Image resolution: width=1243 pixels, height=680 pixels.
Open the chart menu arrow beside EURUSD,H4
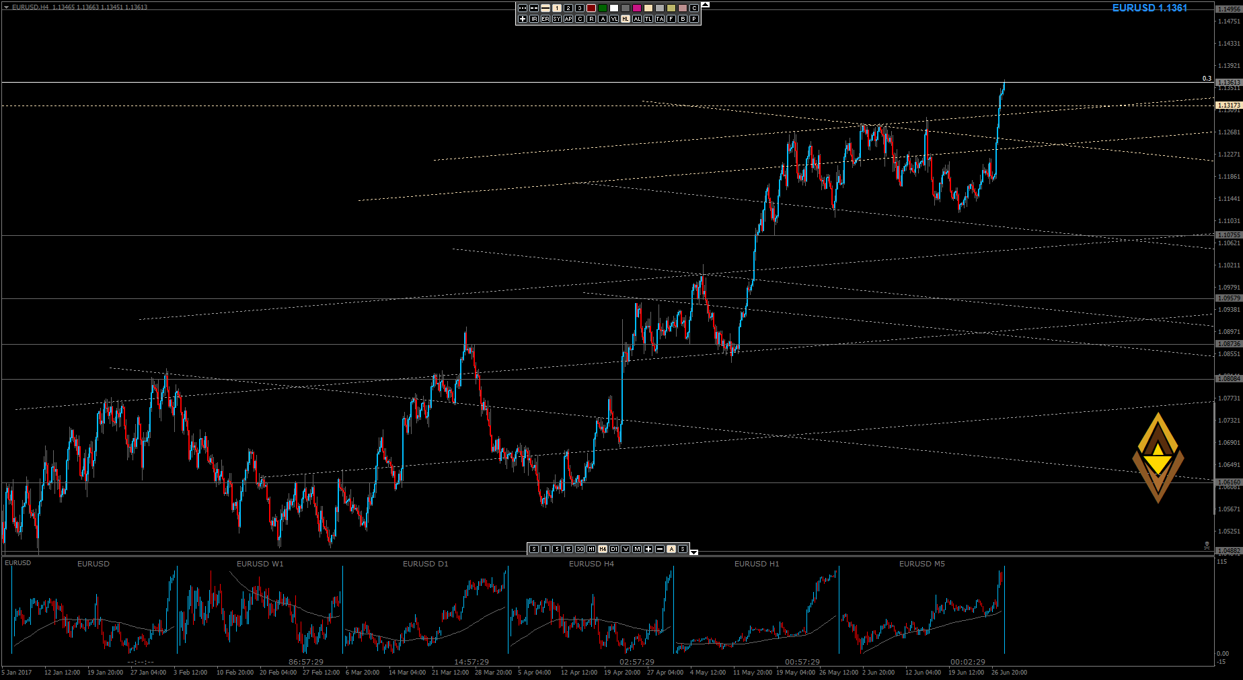pyautogui.click(x=6, y=7)
